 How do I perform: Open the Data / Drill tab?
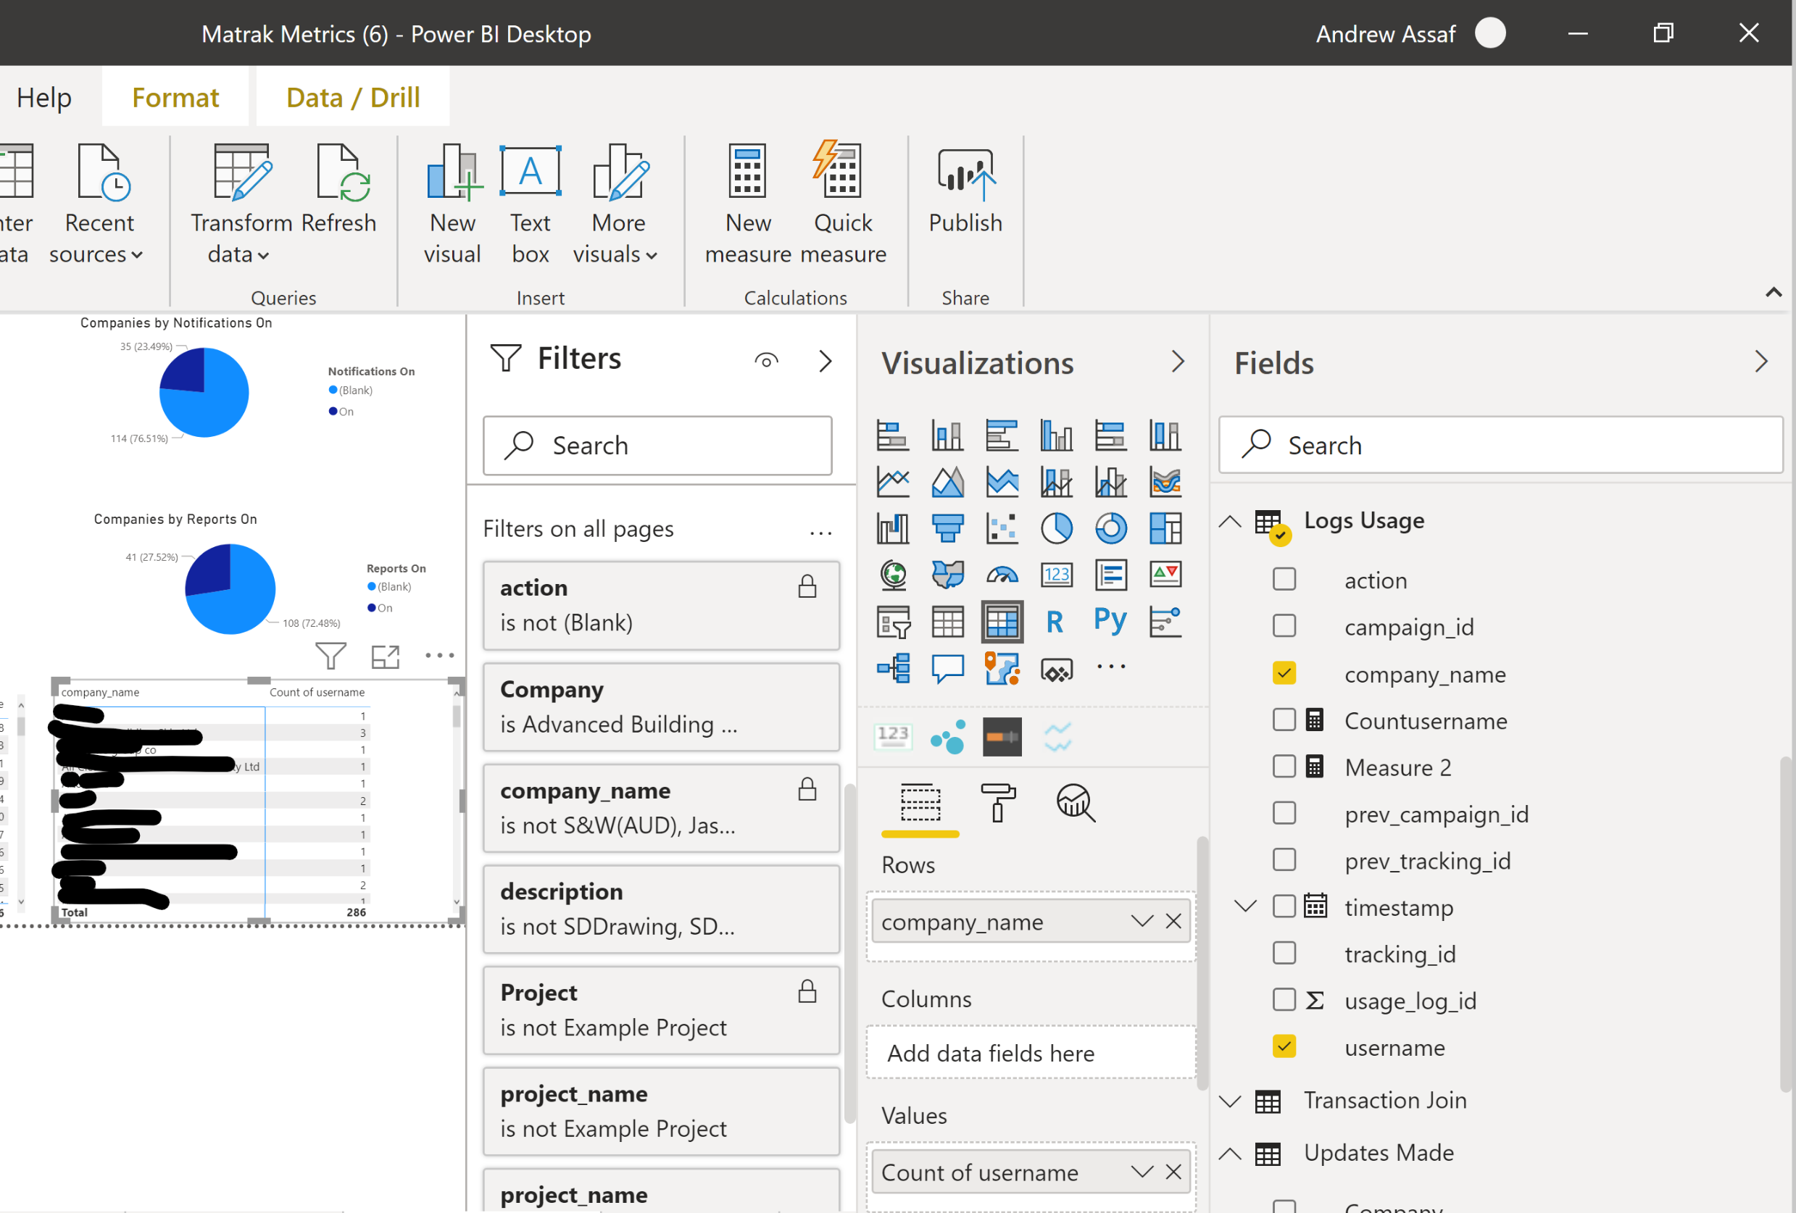(x=352, y=97)
